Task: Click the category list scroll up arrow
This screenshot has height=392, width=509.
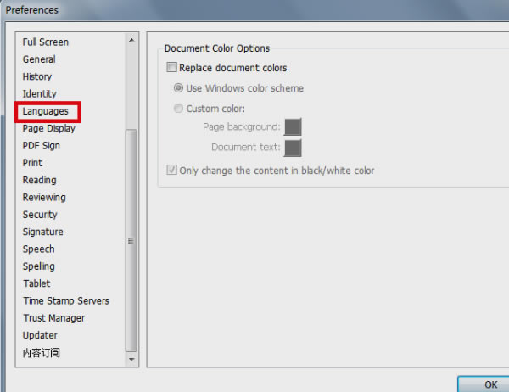Action: 131,40
